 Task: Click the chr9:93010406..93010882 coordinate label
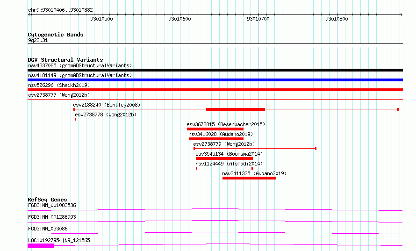coord(60,10)
